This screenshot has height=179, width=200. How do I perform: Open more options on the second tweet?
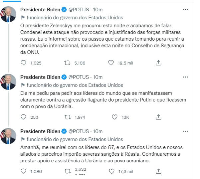click(186, 77)
